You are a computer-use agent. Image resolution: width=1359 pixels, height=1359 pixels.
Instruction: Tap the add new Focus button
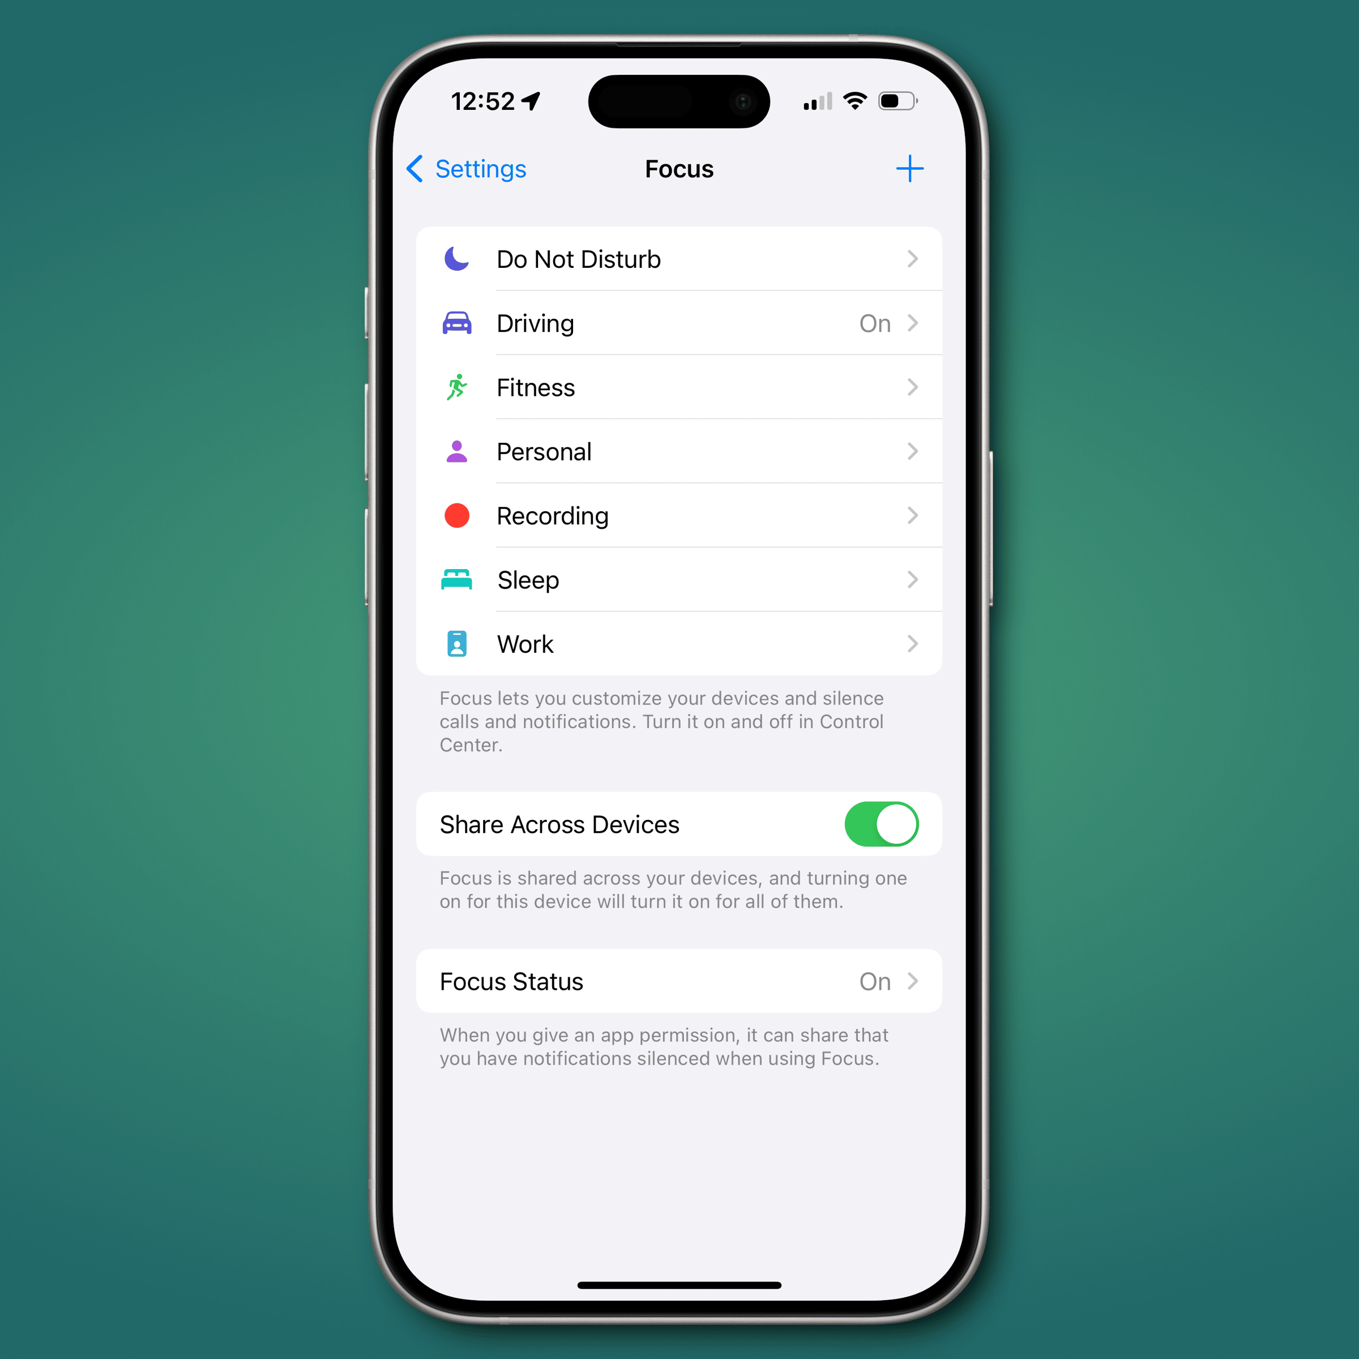click(x=910, y=169)
